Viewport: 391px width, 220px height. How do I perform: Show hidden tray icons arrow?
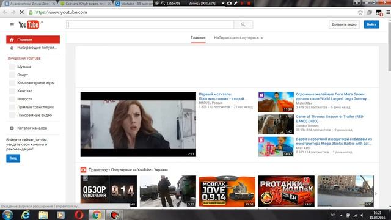click(341, 215)
